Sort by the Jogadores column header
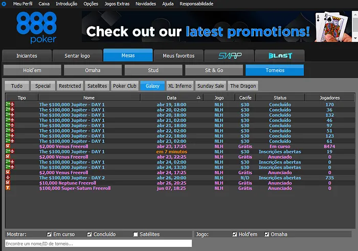358x251 pixels. pyautogui.click(x=329, y=98)
